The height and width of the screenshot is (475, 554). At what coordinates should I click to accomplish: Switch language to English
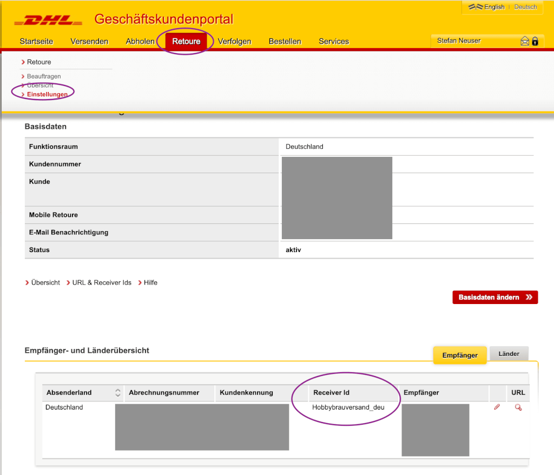click(494, 7)
